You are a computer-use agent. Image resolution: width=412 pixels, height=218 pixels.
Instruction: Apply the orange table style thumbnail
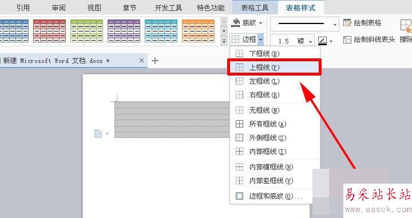pyautogui.click(x=198, y=31)
